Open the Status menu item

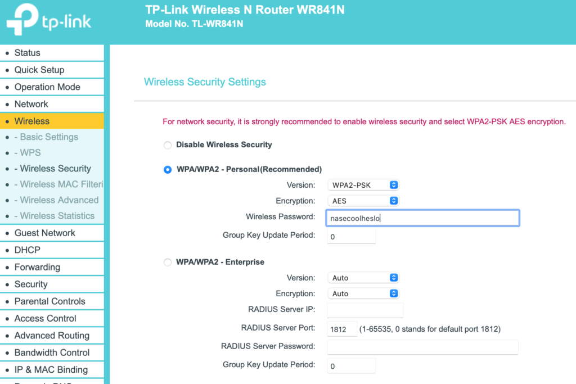point(28,53)
